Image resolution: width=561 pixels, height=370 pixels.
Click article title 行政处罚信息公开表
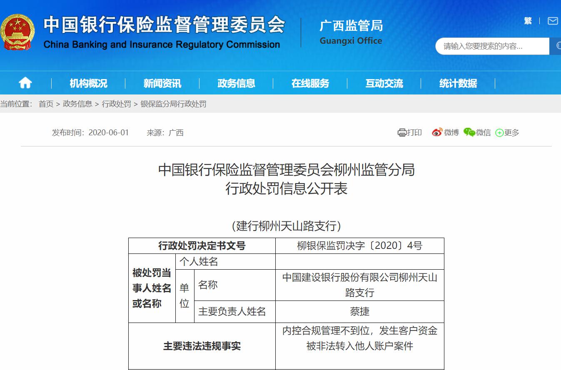coord(287,189)
